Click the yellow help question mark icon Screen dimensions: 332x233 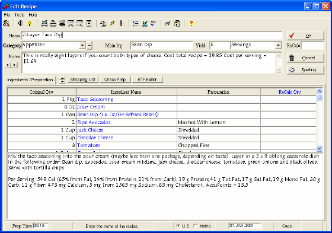tap(191, 23)
